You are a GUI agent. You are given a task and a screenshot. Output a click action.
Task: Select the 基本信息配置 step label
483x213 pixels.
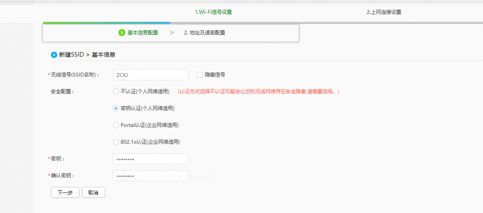(142, 32)
